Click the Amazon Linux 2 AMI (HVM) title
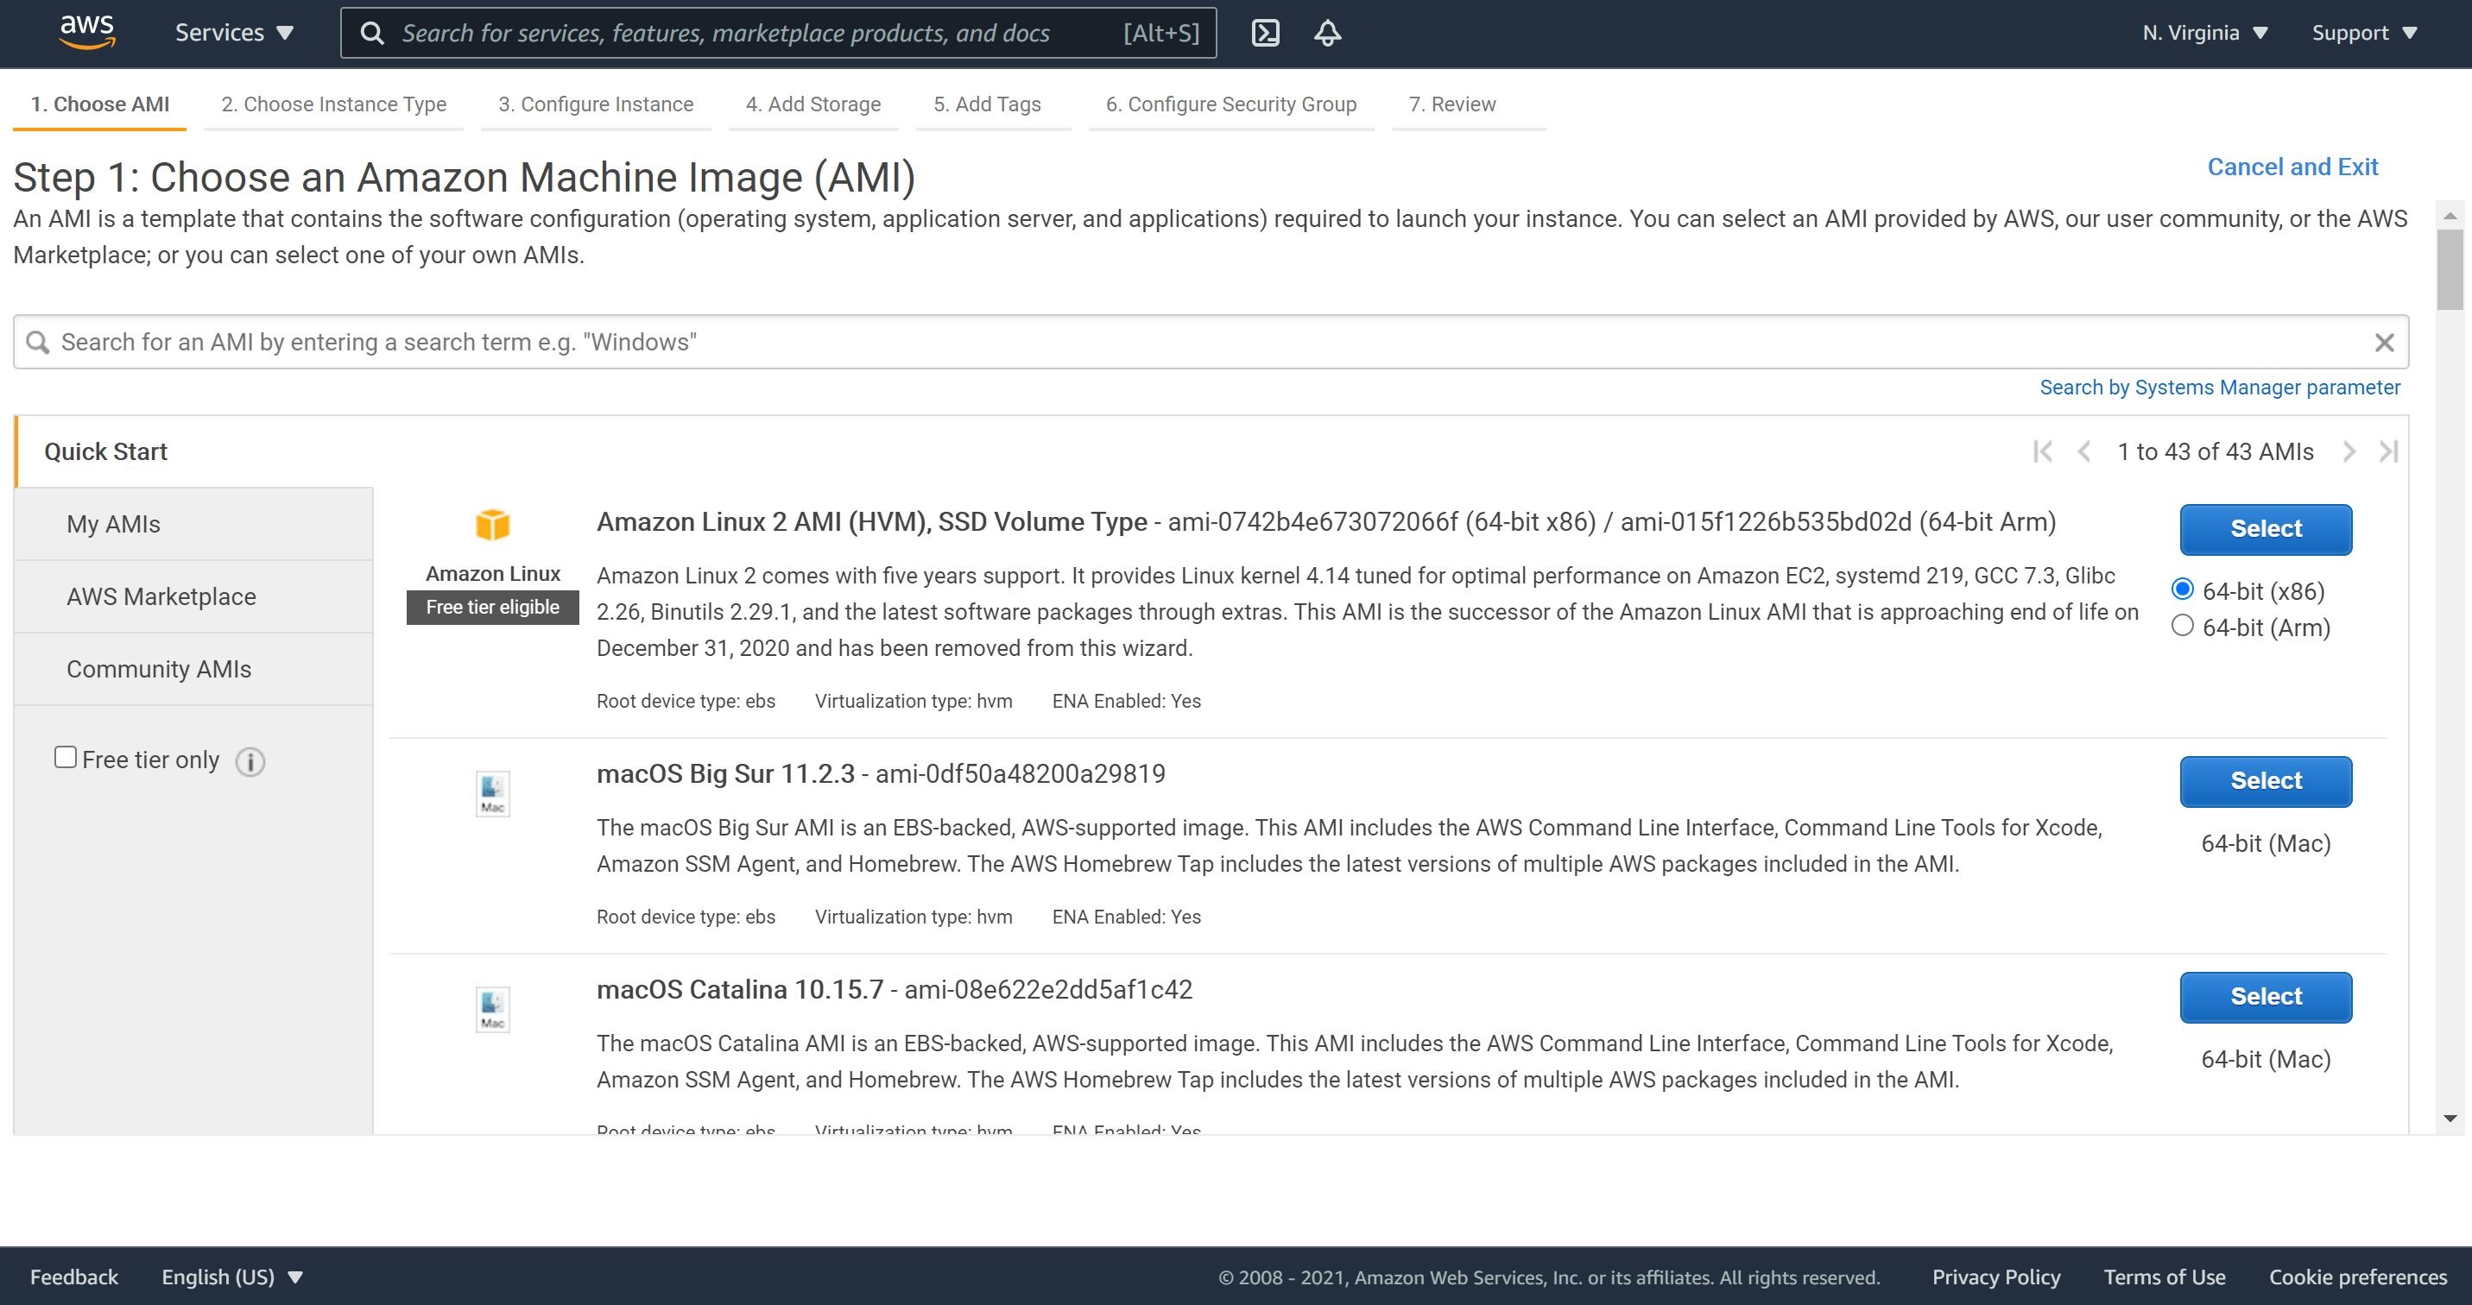2472x1305 pixels. 871,522
